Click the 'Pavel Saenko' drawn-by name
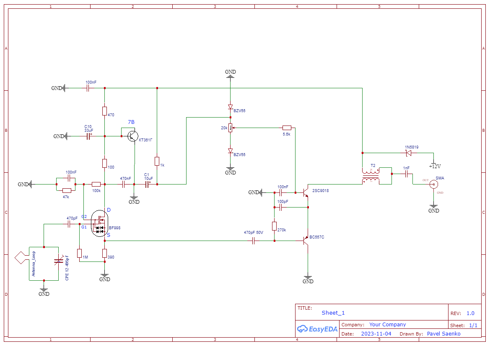The image size is (490, 346). pos(443,334)
